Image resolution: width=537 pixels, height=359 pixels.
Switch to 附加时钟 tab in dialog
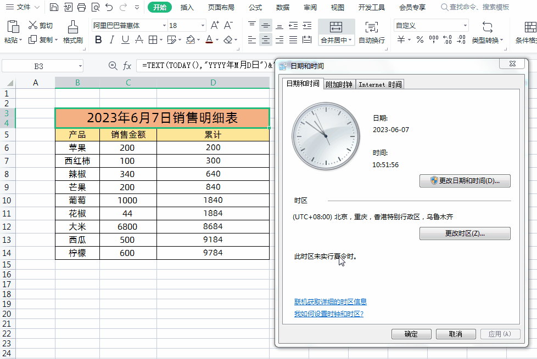coord(339,84)
